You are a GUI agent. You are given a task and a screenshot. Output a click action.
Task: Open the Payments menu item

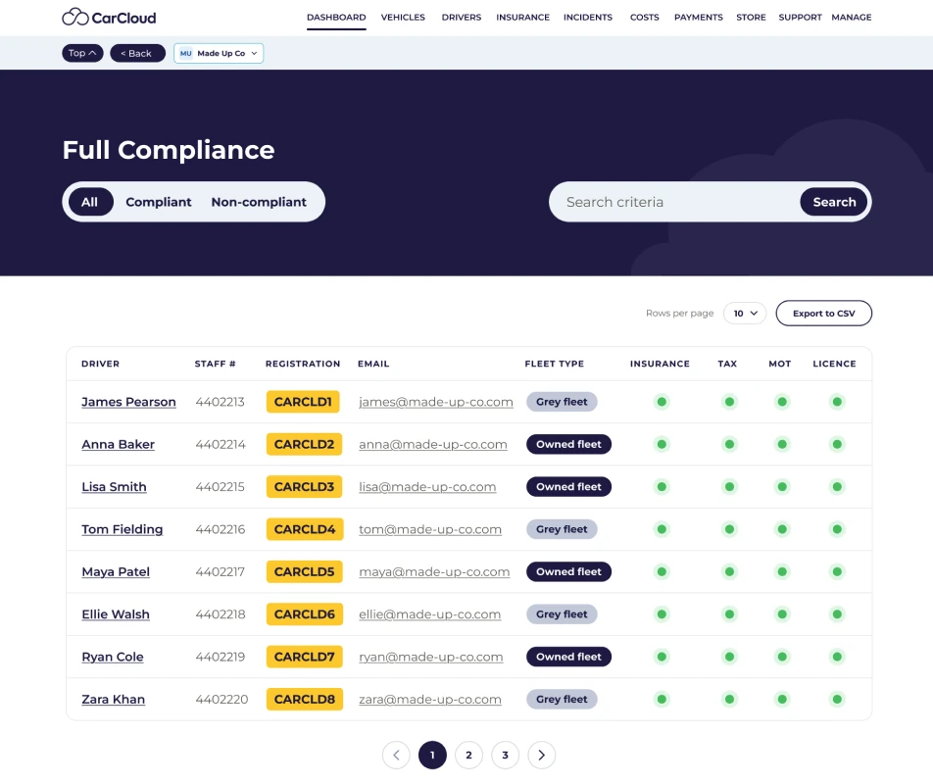click(x=699, y=18)
